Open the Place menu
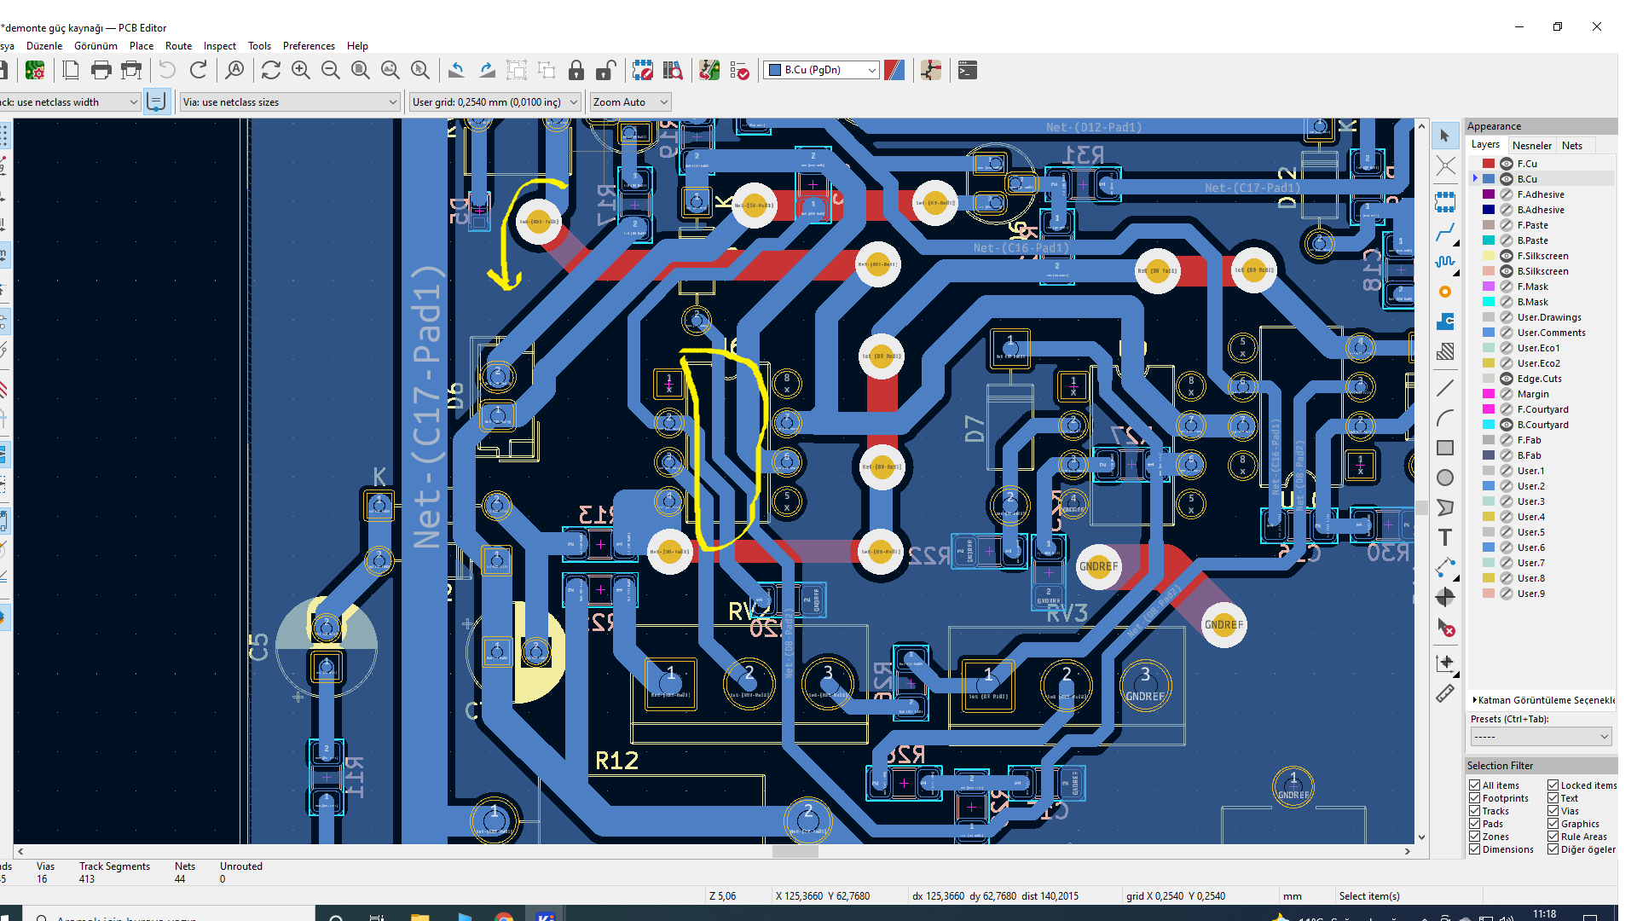 [142, 46]
